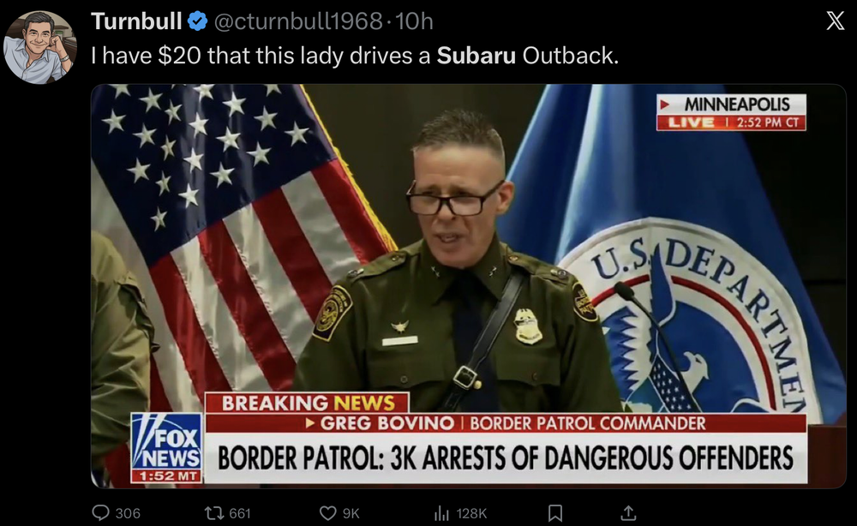Bookmark this post

coord(555,513)
